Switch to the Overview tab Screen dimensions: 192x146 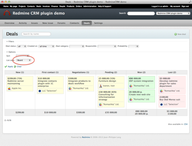pos(10,23)
